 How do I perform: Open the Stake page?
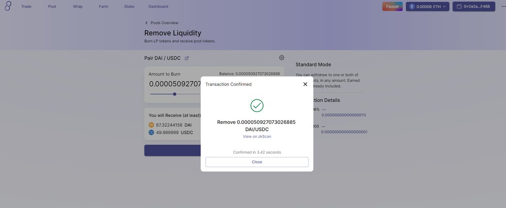click(x=129, y=7)
